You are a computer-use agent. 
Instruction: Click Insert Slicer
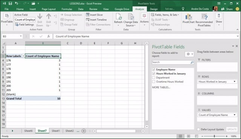(95, 15)
